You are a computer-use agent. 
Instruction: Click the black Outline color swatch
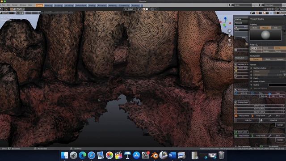277,85
